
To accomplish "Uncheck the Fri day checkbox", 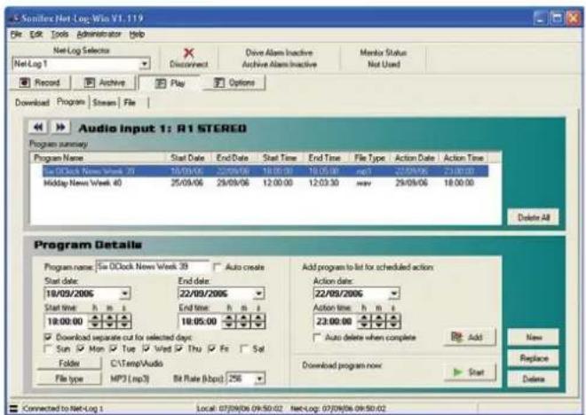I will [x=212, y=348].
